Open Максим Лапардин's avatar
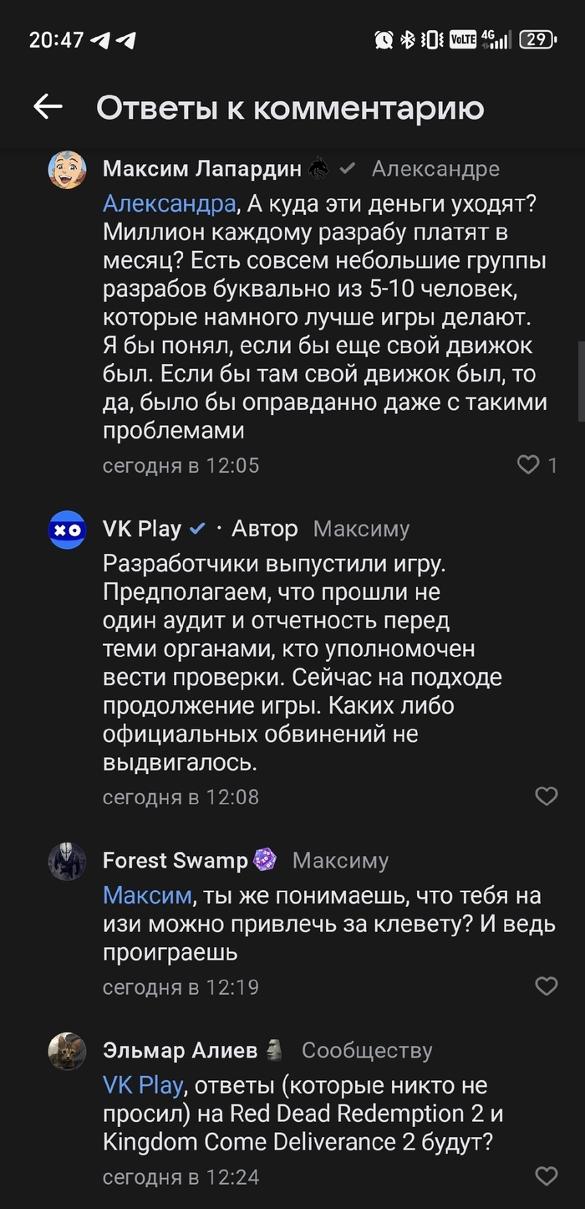This screenshot has height=1209, width=585. coord(67,170)
